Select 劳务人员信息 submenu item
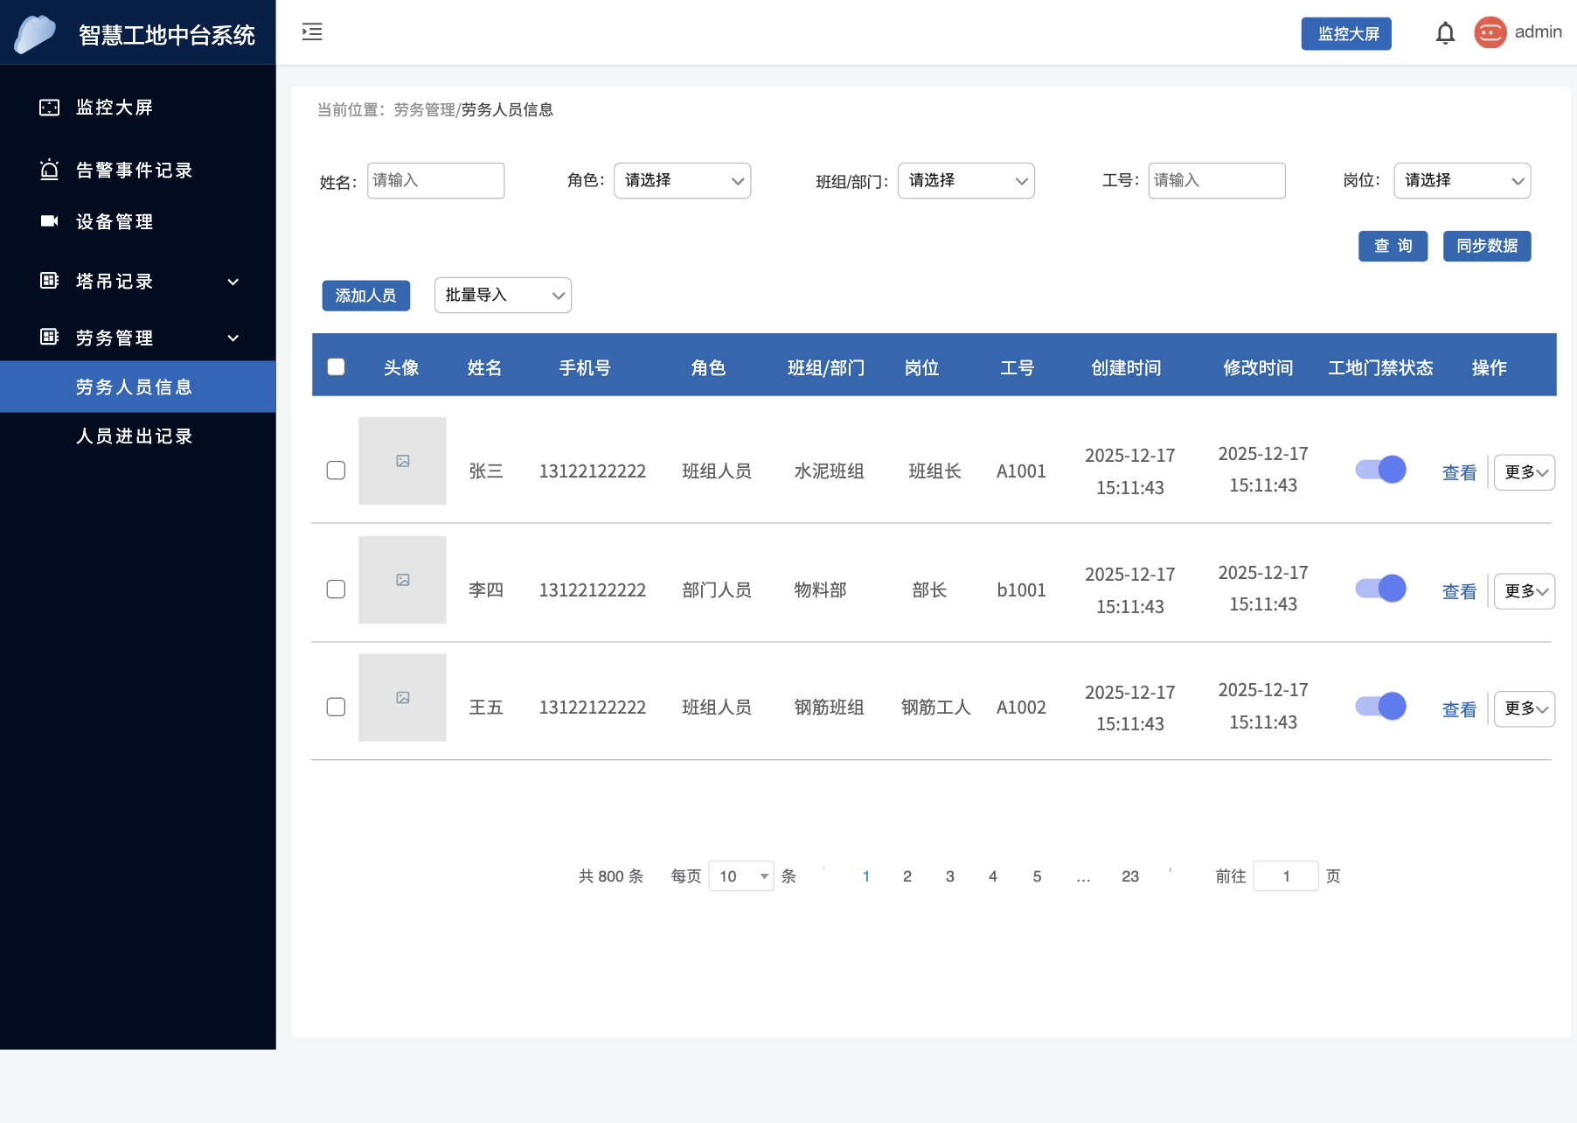The image size is (1577, 1123). tap(138, 387)
